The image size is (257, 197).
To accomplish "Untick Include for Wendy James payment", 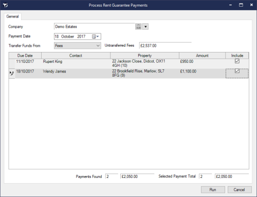I will (237, 71).
